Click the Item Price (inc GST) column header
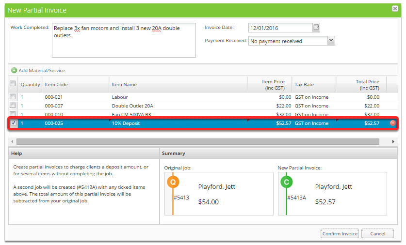The height and width of the screenshot is (245, 406). (270, 85)
